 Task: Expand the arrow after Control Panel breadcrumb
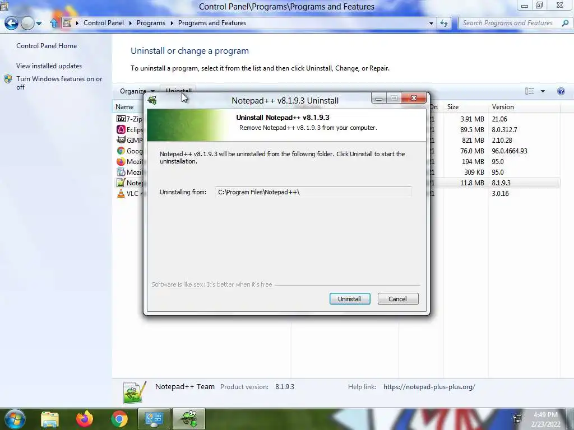tap(131, 23)
